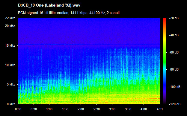This screenshot has height=116, width=187.
Task: Click the 5 kHz frequency axis label
Action: pyautogui.click(x=11, y=85)
